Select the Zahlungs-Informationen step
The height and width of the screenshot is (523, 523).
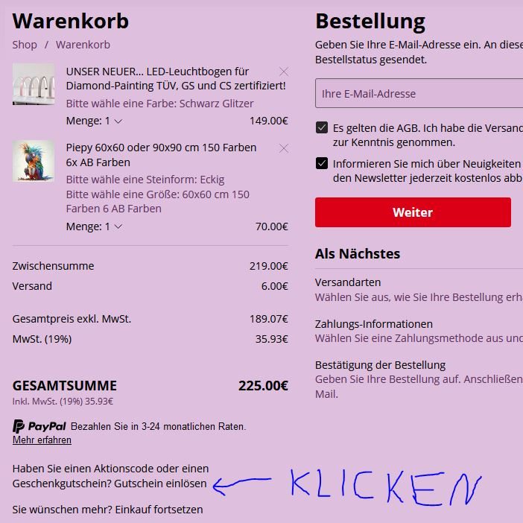pyautogui.click(x=373, y=324)
